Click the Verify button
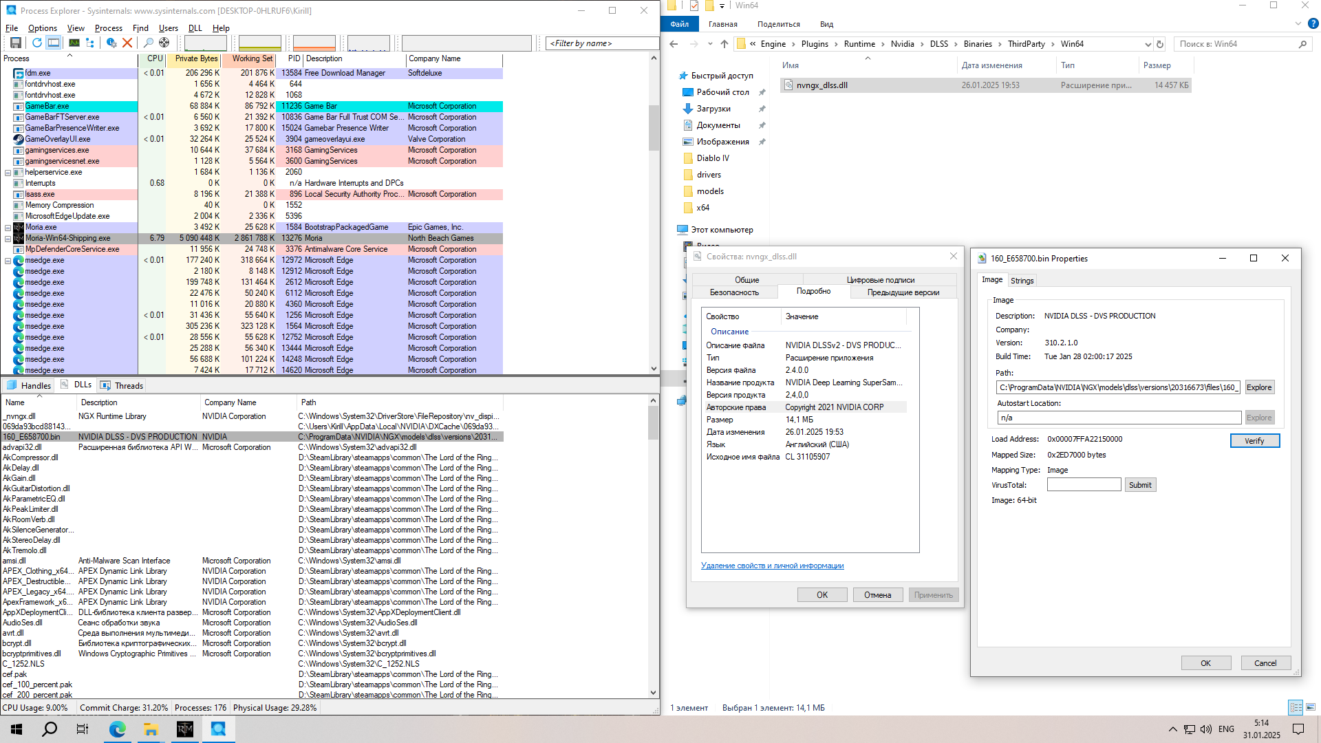 pyautogui.click(x=1254, y=441)
